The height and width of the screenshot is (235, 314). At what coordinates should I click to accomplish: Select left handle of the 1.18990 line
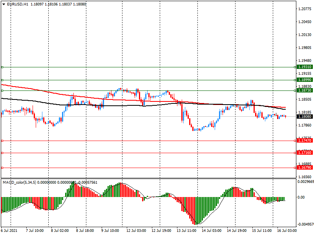tap(2, 80)
